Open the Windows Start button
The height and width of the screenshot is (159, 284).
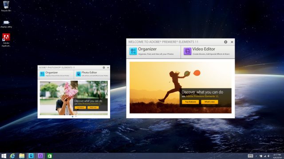coord(4,156)
